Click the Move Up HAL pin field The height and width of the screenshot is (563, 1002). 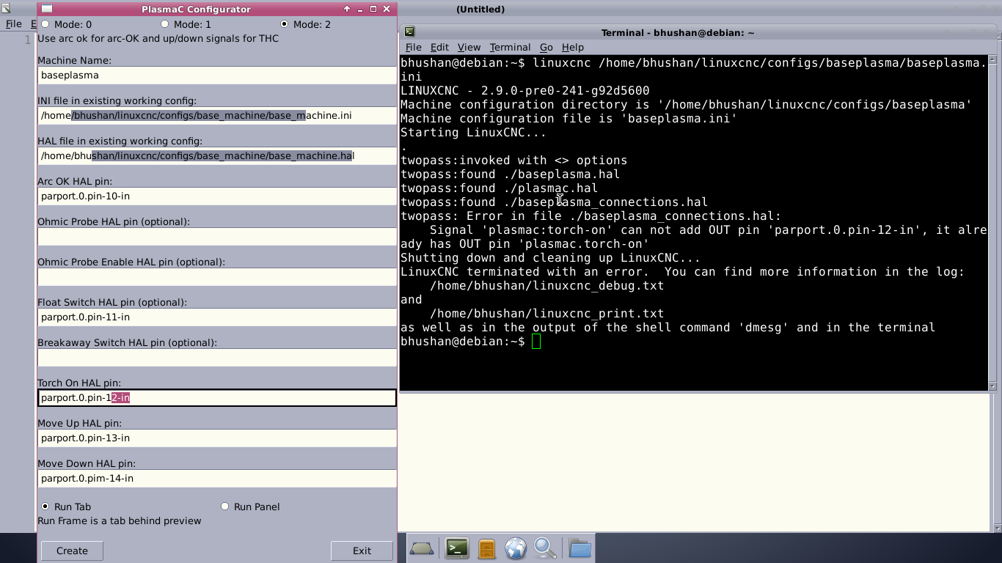[x=217, y=438]
